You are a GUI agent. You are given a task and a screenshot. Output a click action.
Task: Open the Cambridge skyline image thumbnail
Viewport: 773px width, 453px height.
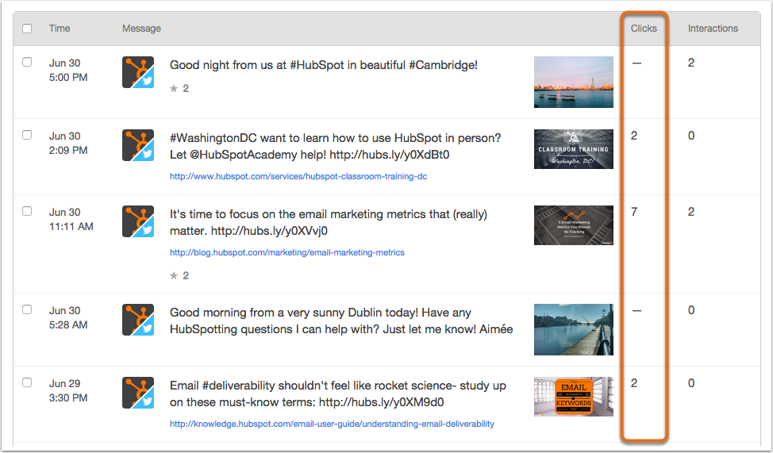(573, 82)
